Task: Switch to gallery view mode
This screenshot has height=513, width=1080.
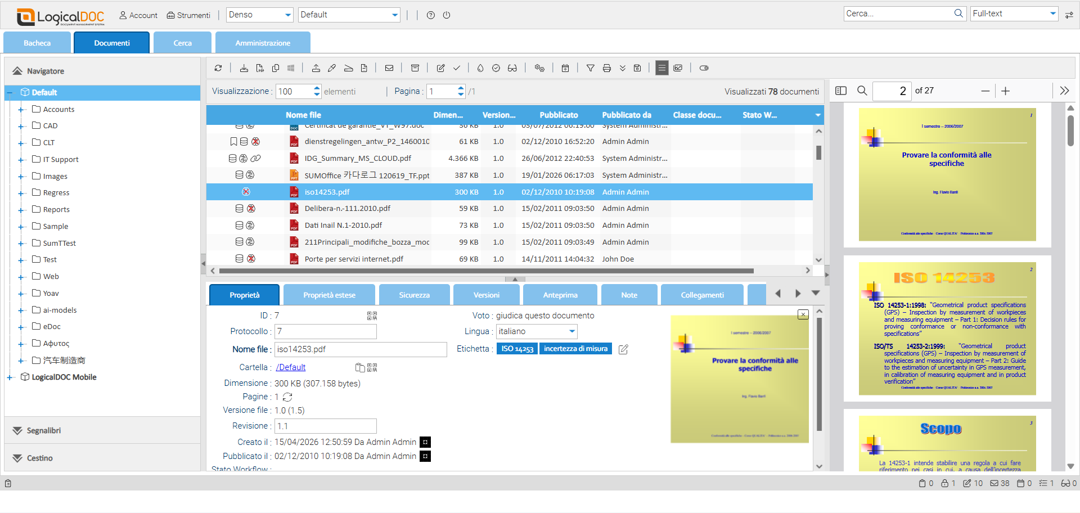Action: click(678, 68)
